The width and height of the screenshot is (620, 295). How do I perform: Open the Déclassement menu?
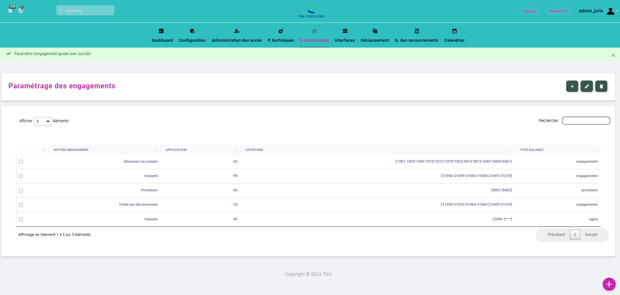click(x=374, y=36)
